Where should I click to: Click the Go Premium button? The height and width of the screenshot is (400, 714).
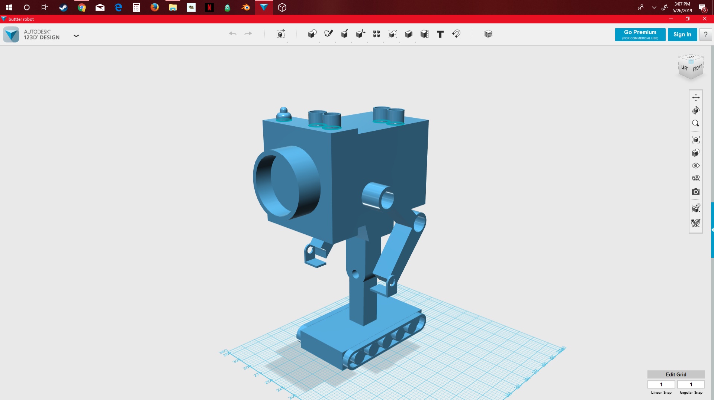[x=640, y=35]
